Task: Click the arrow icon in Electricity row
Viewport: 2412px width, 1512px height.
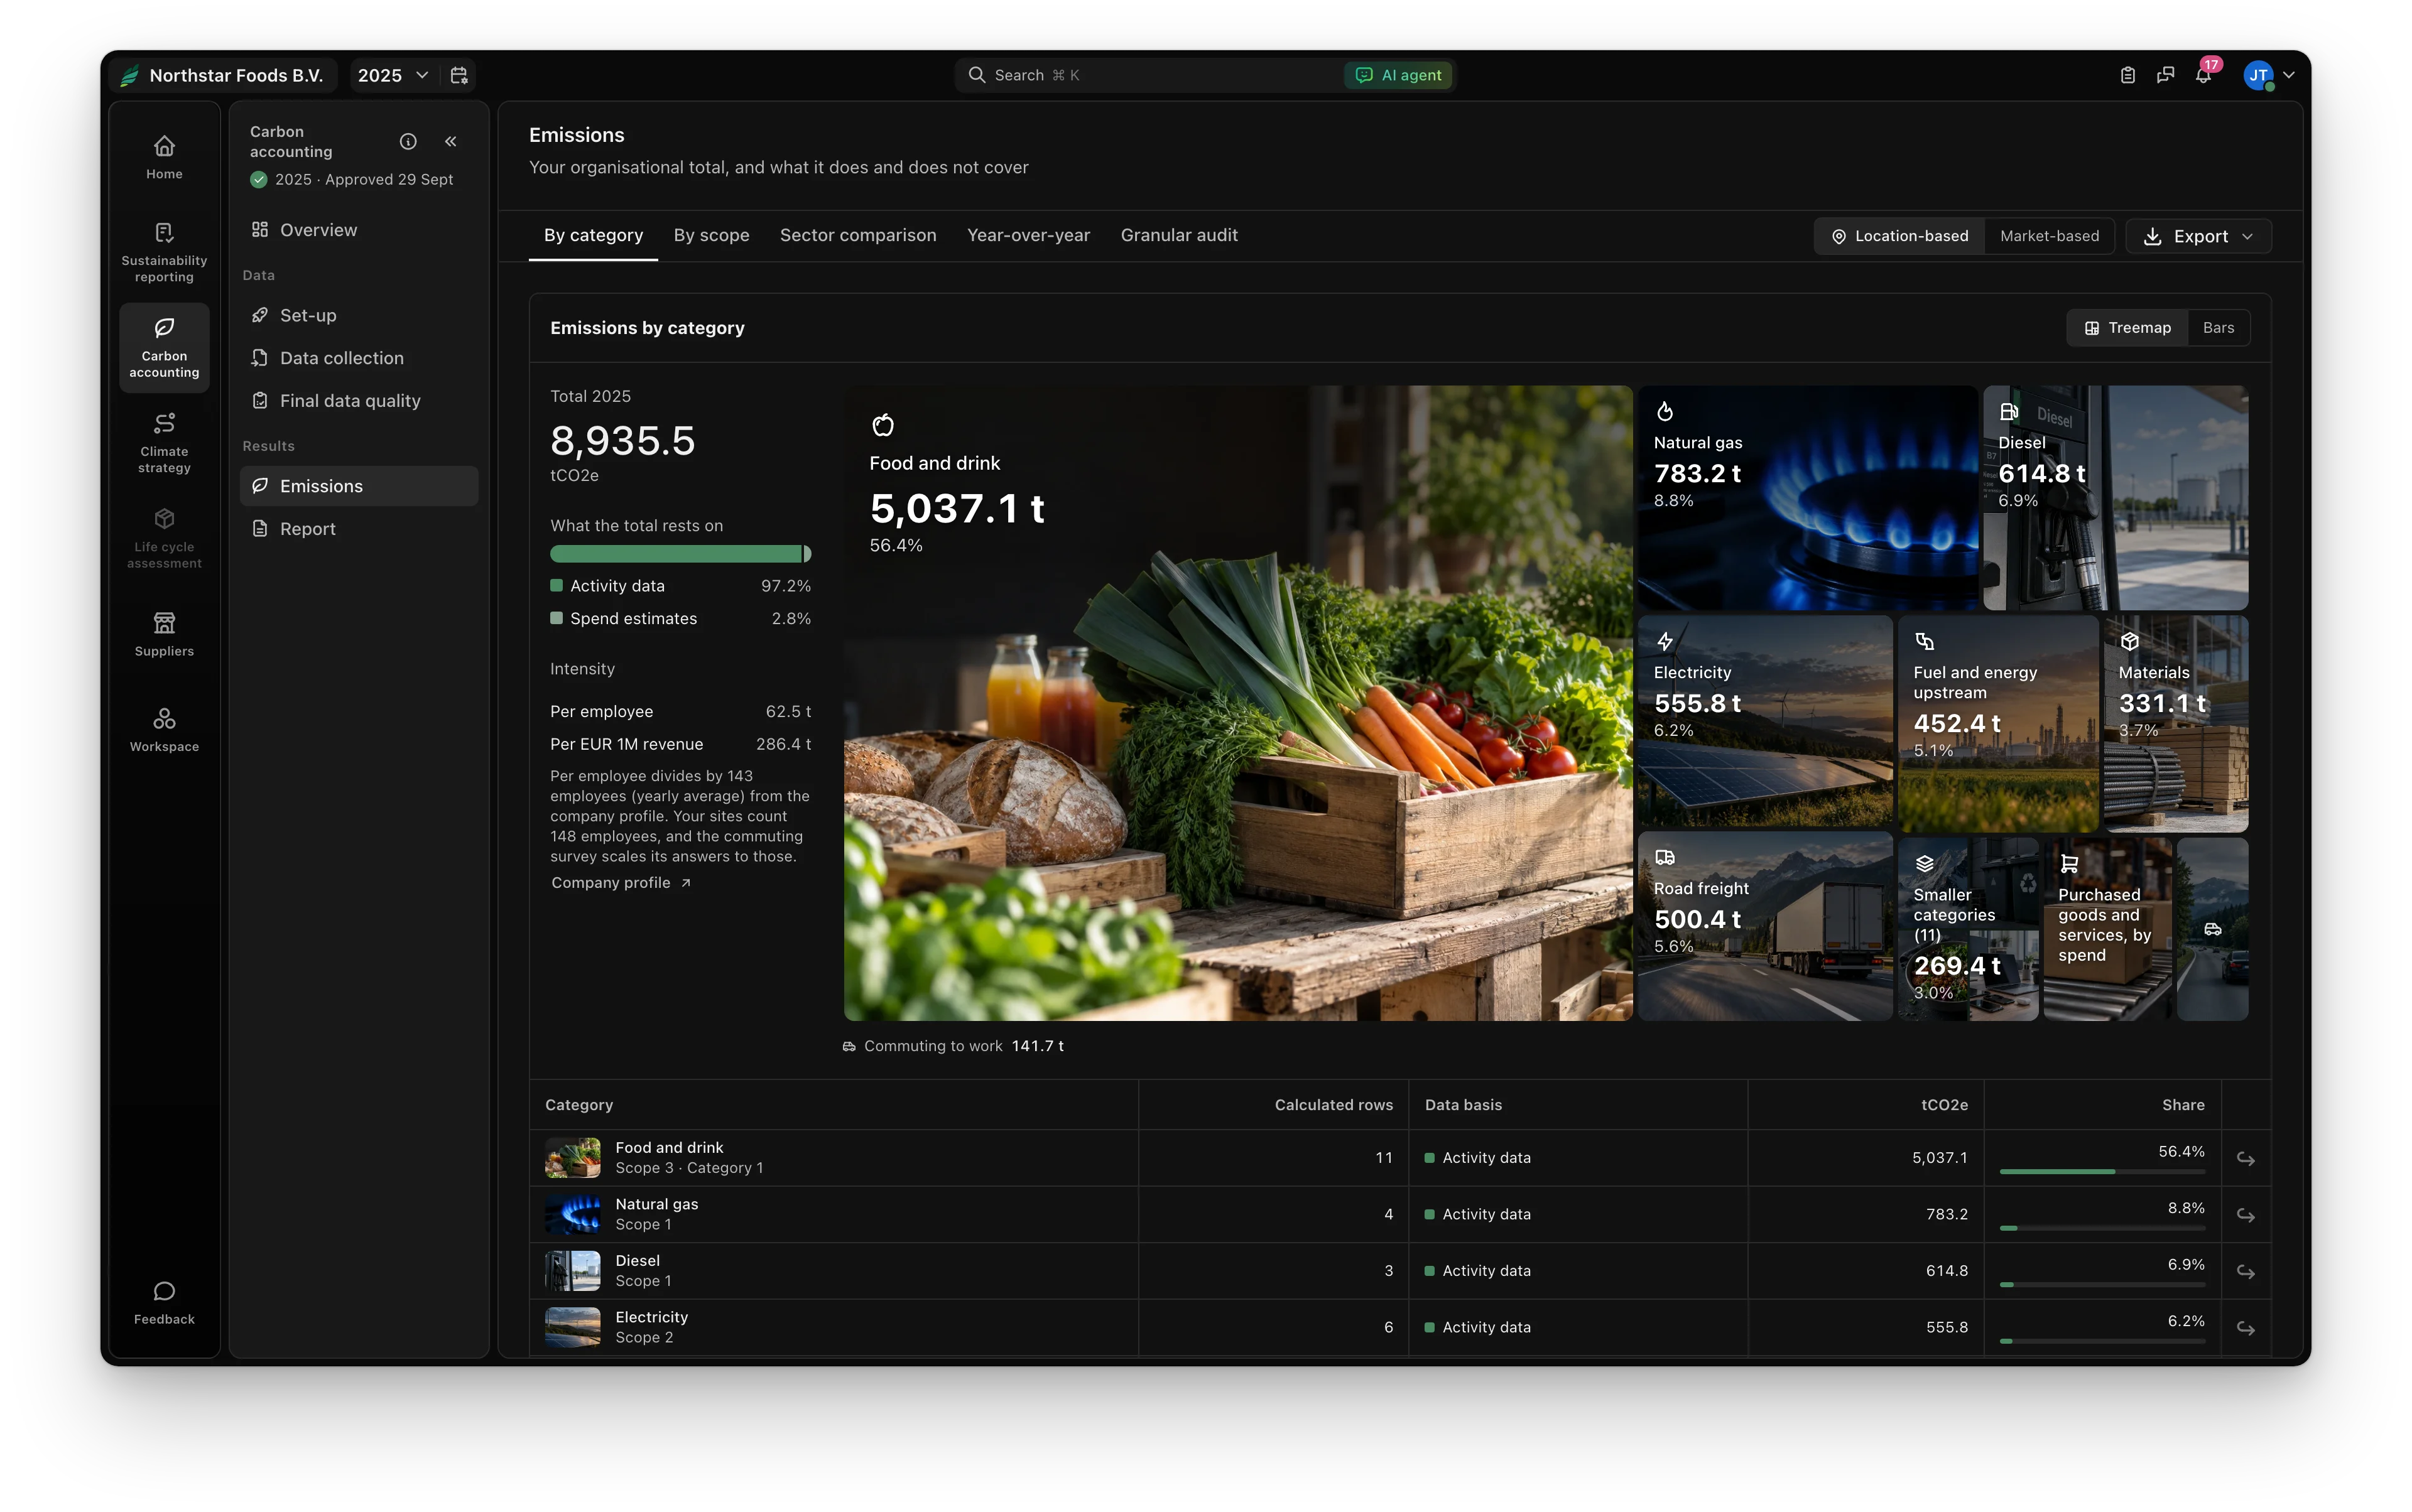Action: 2246,1328
